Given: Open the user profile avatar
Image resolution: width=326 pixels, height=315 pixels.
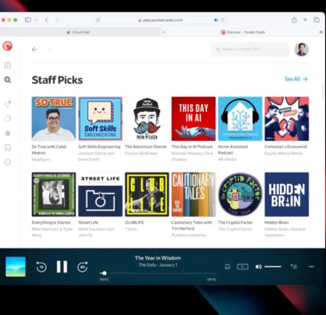Looking at the screenshot, I should coord(302,49).
